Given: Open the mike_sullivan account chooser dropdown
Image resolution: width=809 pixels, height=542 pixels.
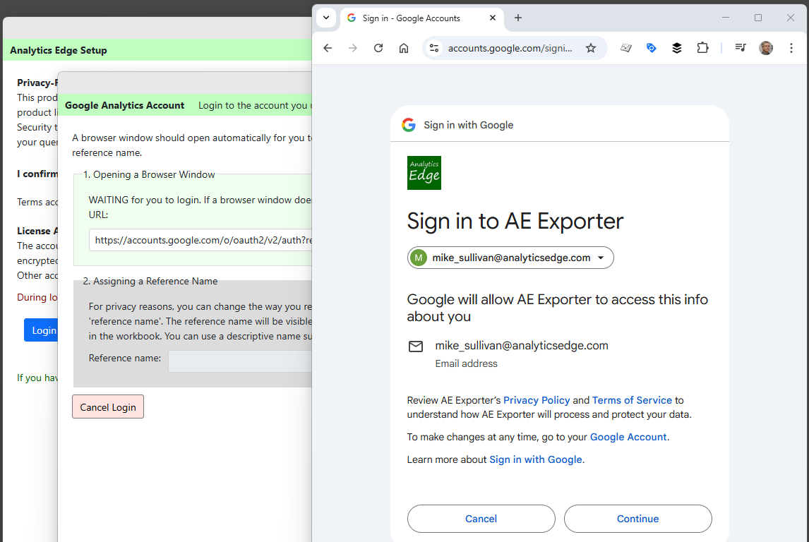Looking at the screenshot, I should tap(510, 258).
